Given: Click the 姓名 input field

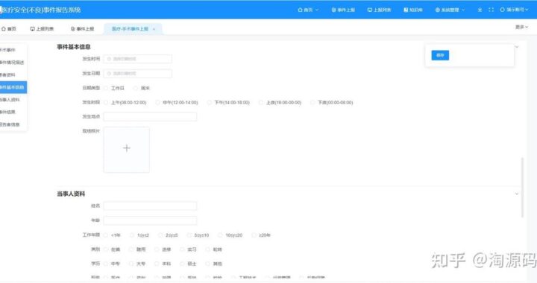Looking at the screenshot, I should pyautogui.click(x=150, y=206).
